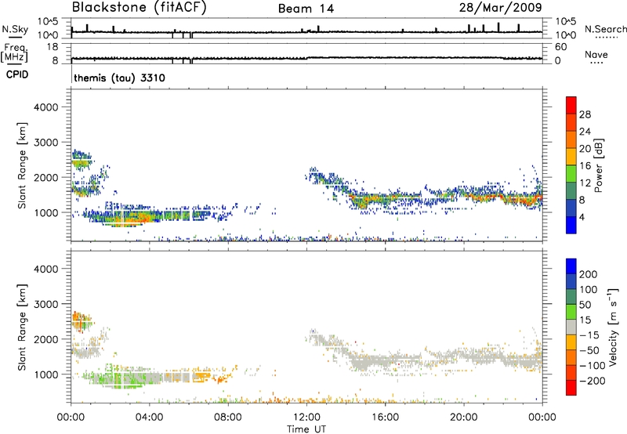Screen dimensions: 627x434
Task: Click the 60 tick on Nave axis
Action: coord(560,47)
